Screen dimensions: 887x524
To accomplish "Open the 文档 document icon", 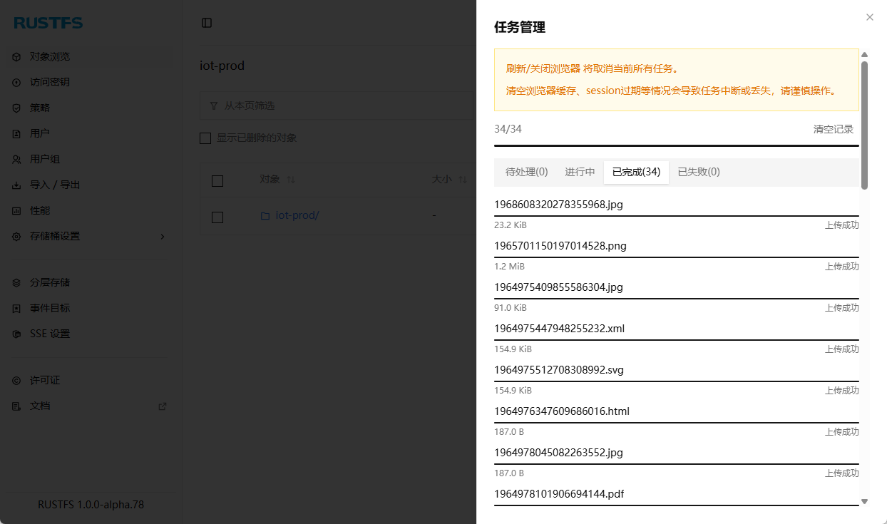I will click(16, 406).
